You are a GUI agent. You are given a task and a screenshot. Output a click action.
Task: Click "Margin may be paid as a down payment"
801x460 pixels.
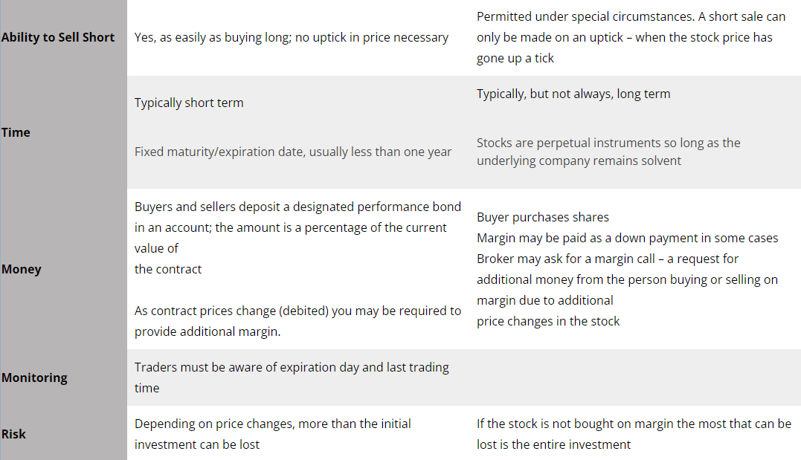coord(627,238)
